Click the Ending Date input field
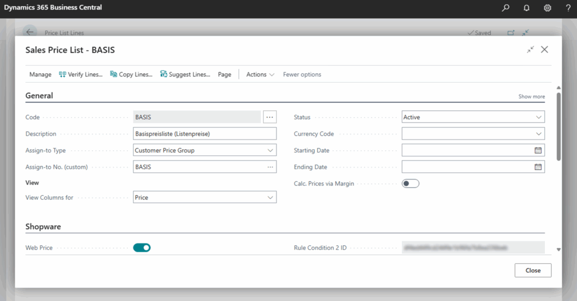Image resolution: width=577 pixels, height=301 pixels. click(473, 167)
